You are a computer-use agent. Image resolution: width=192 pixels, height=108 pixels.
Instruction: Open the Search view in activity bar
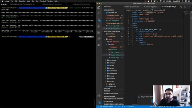99,13
